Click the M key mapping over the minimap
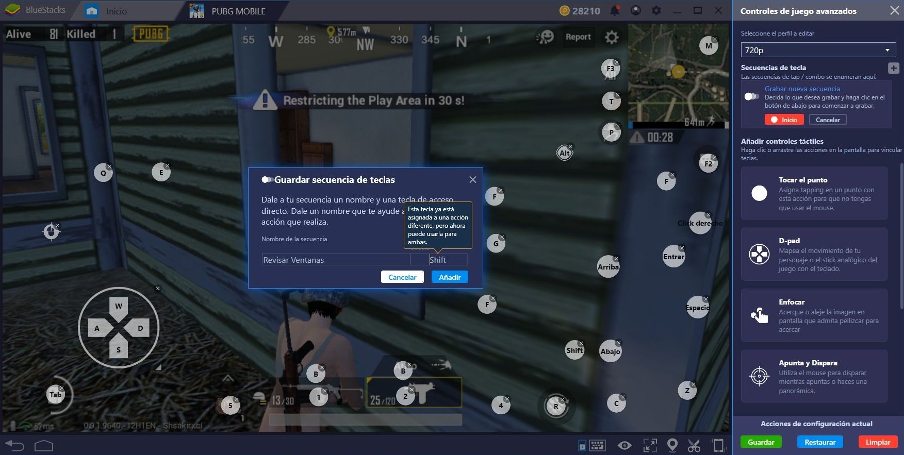 pyautogui.click(x=709, y=46)
